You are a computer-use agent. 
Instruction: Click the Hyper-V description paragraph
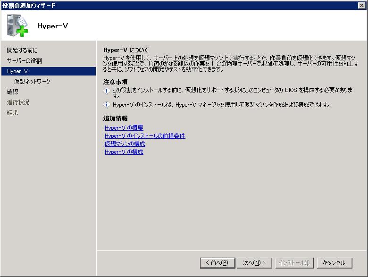click(x=231, y=63)
